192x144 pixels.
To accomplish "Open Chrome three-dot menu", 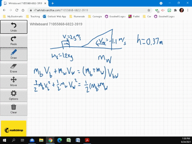I will point(188,10).
